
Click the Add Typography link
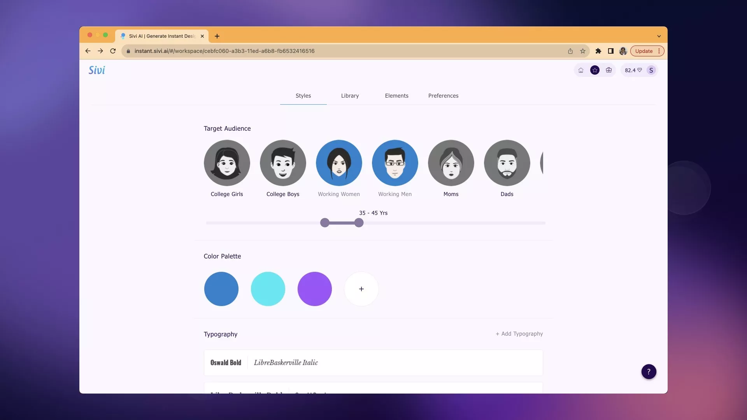(x=519, y=334)
